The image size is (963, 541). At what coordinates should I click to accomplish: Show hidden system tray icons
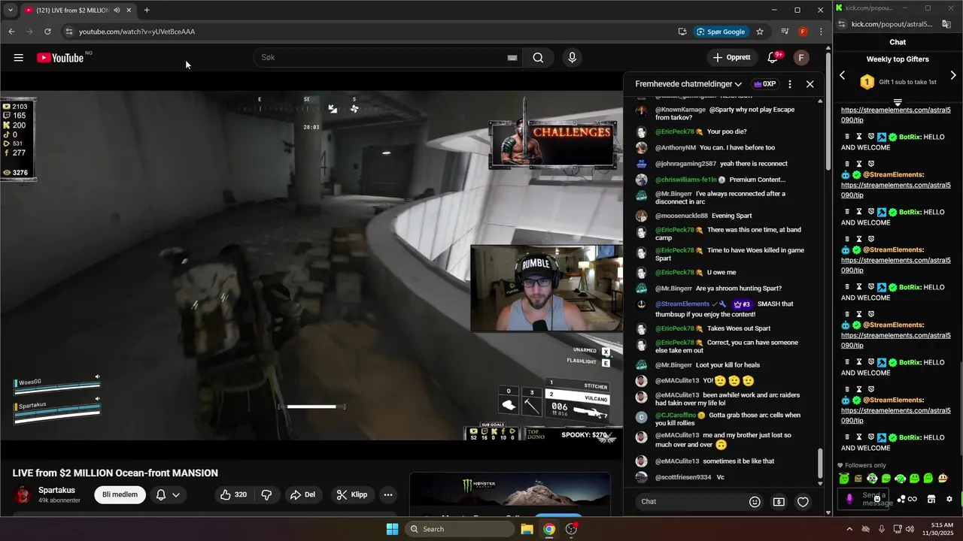[x=849, y=529]
